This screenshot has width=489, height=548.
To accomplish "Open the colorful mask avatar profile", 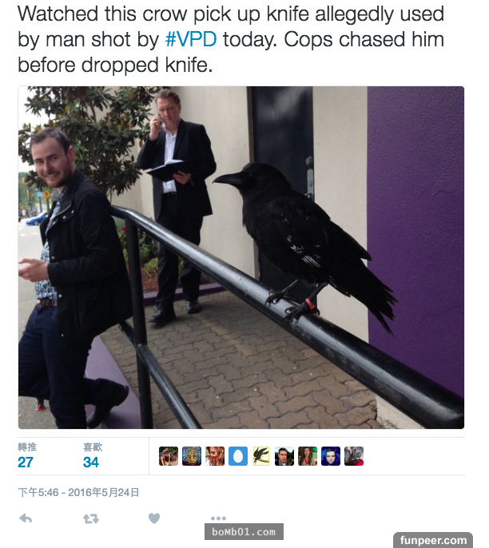I will 192,456.
